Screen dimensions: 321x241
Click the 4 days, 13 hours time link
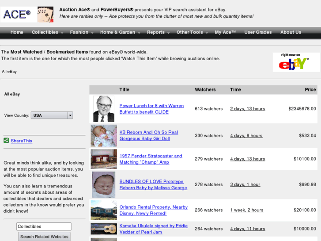pyautogui.click(x=248, y=159)
